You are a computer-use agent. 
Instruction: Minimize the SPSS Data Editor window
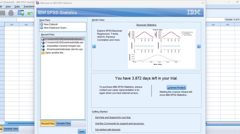click(229, 2)
